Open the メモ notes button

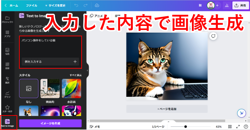(95, 127)
